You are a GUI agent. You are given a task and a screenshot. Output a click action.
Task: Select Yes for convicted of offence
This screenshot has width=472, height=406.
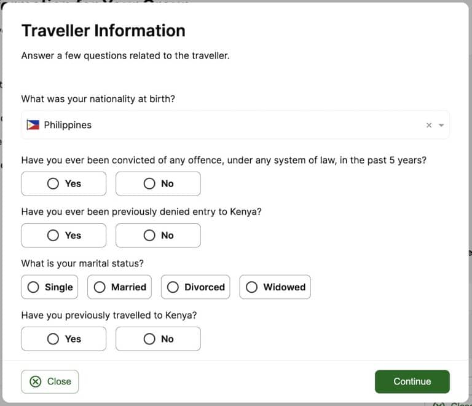pyautogui.click(x=64, y=183)
